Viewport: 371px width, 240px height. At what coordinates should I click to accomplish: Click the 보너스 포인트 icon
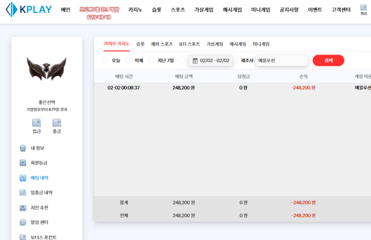[23, 237]
